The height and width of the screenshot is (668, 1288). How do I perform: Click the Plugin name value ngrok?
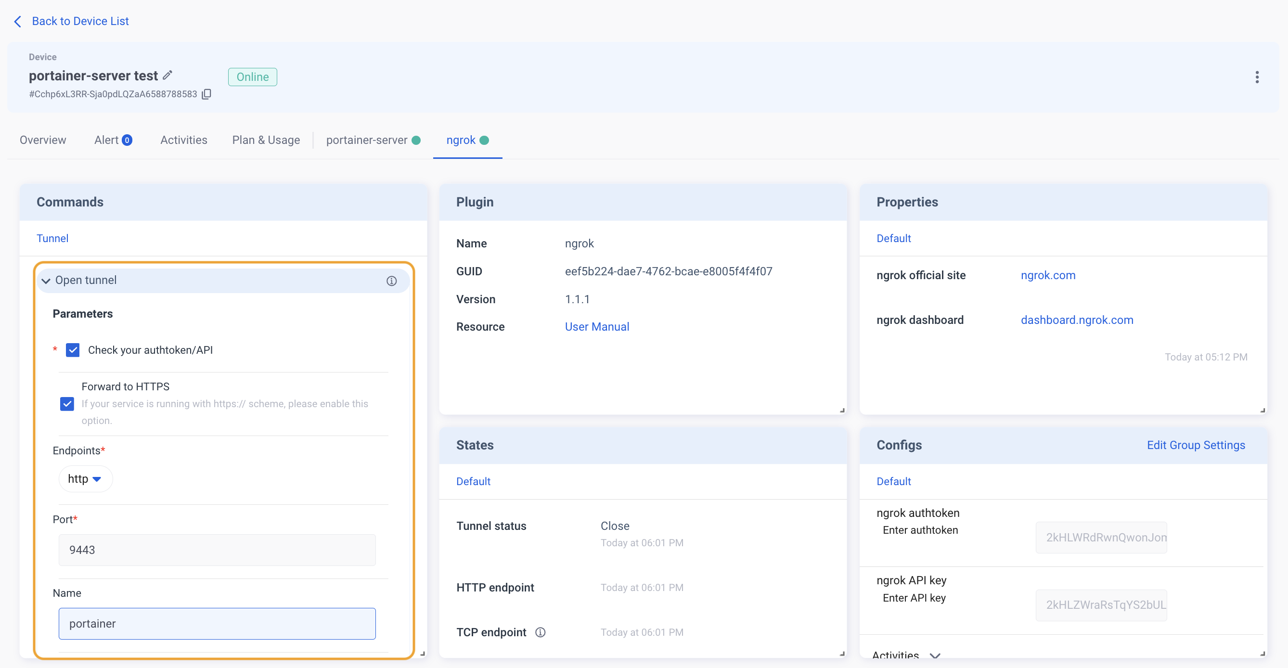pyautogui.click(x=579, y=244)
